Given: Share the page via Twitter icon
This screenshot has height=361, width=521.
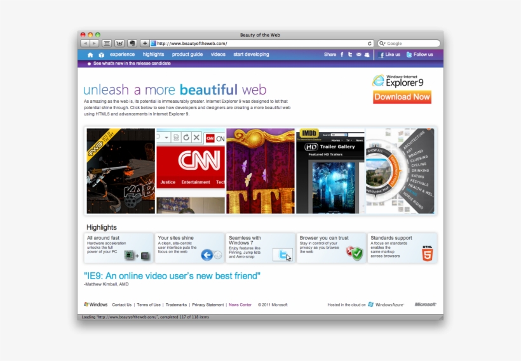Looking at the screenshot, I should 350,55.
